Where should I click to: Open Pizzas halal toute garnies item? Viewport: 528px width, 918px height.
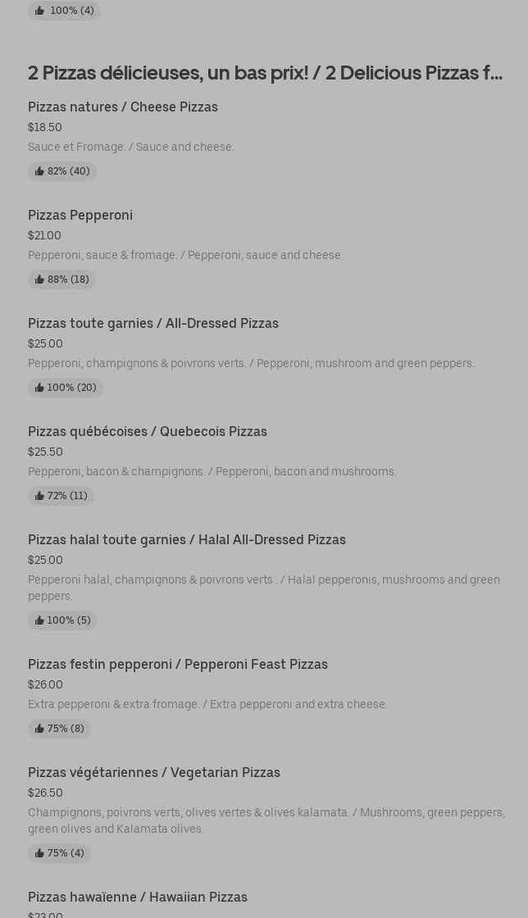tap(187, 539)
